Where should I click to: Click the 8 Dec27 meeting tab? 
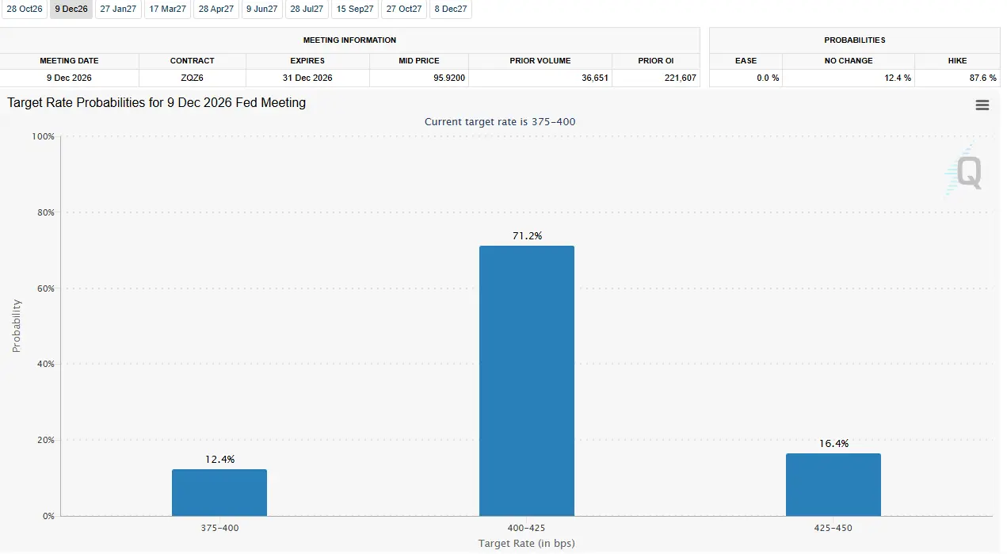click(x=451, y=10)
